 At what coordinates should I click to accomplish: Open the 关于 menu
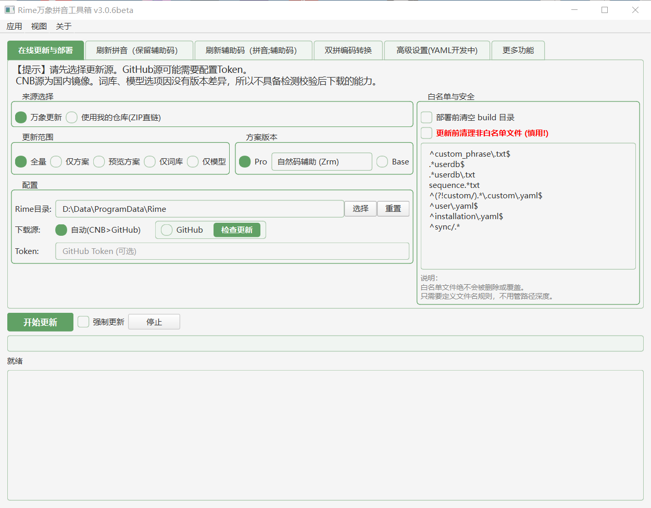[x=64, y=27]
